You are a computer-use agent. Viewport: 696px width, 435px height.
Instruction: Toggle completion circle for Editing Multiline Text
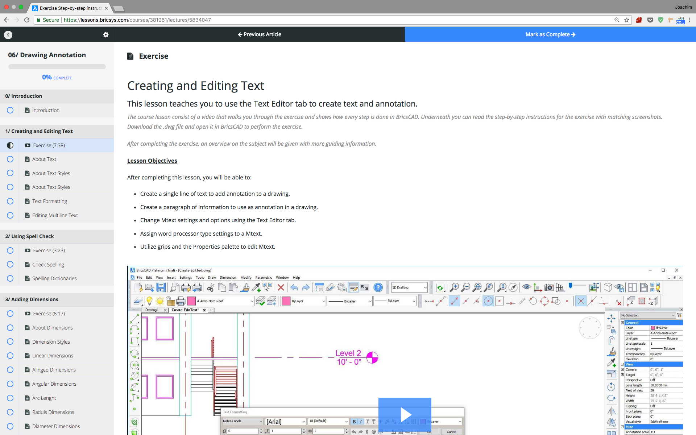[10, 215]
